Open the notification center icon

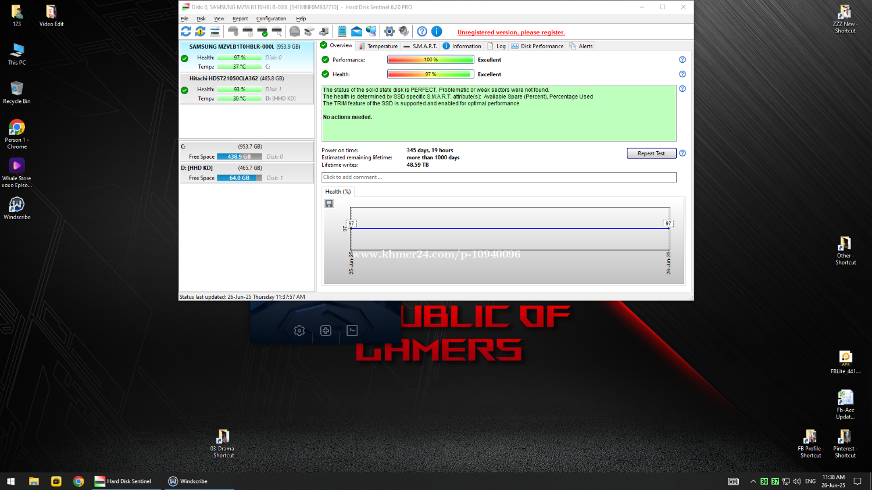(x=857, y=481)
